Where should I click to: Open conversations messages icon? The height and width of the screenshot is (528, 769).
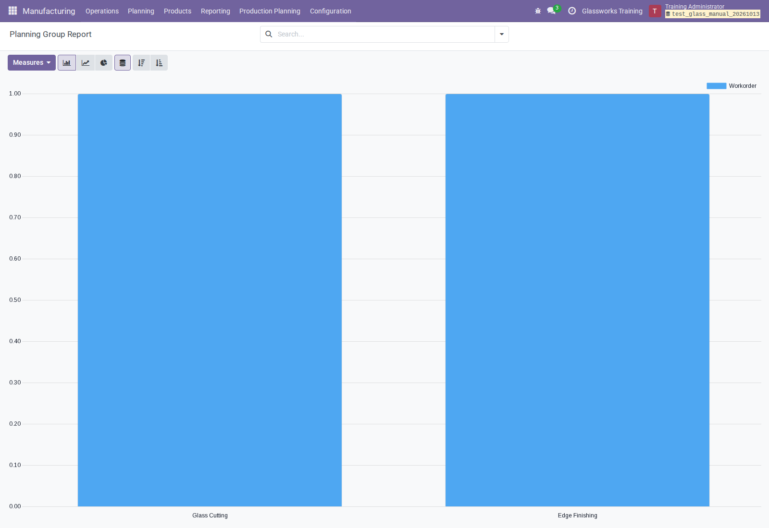(551, 11)
